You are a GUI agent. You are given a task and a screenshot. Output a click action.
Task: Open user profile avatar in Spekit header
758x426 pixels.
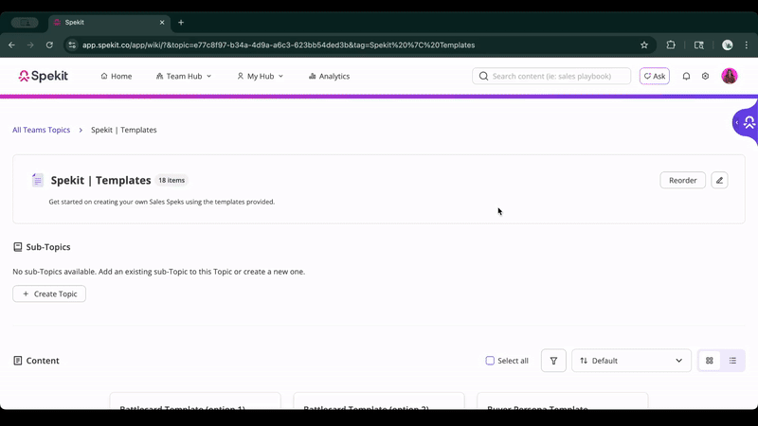point(729,76)
